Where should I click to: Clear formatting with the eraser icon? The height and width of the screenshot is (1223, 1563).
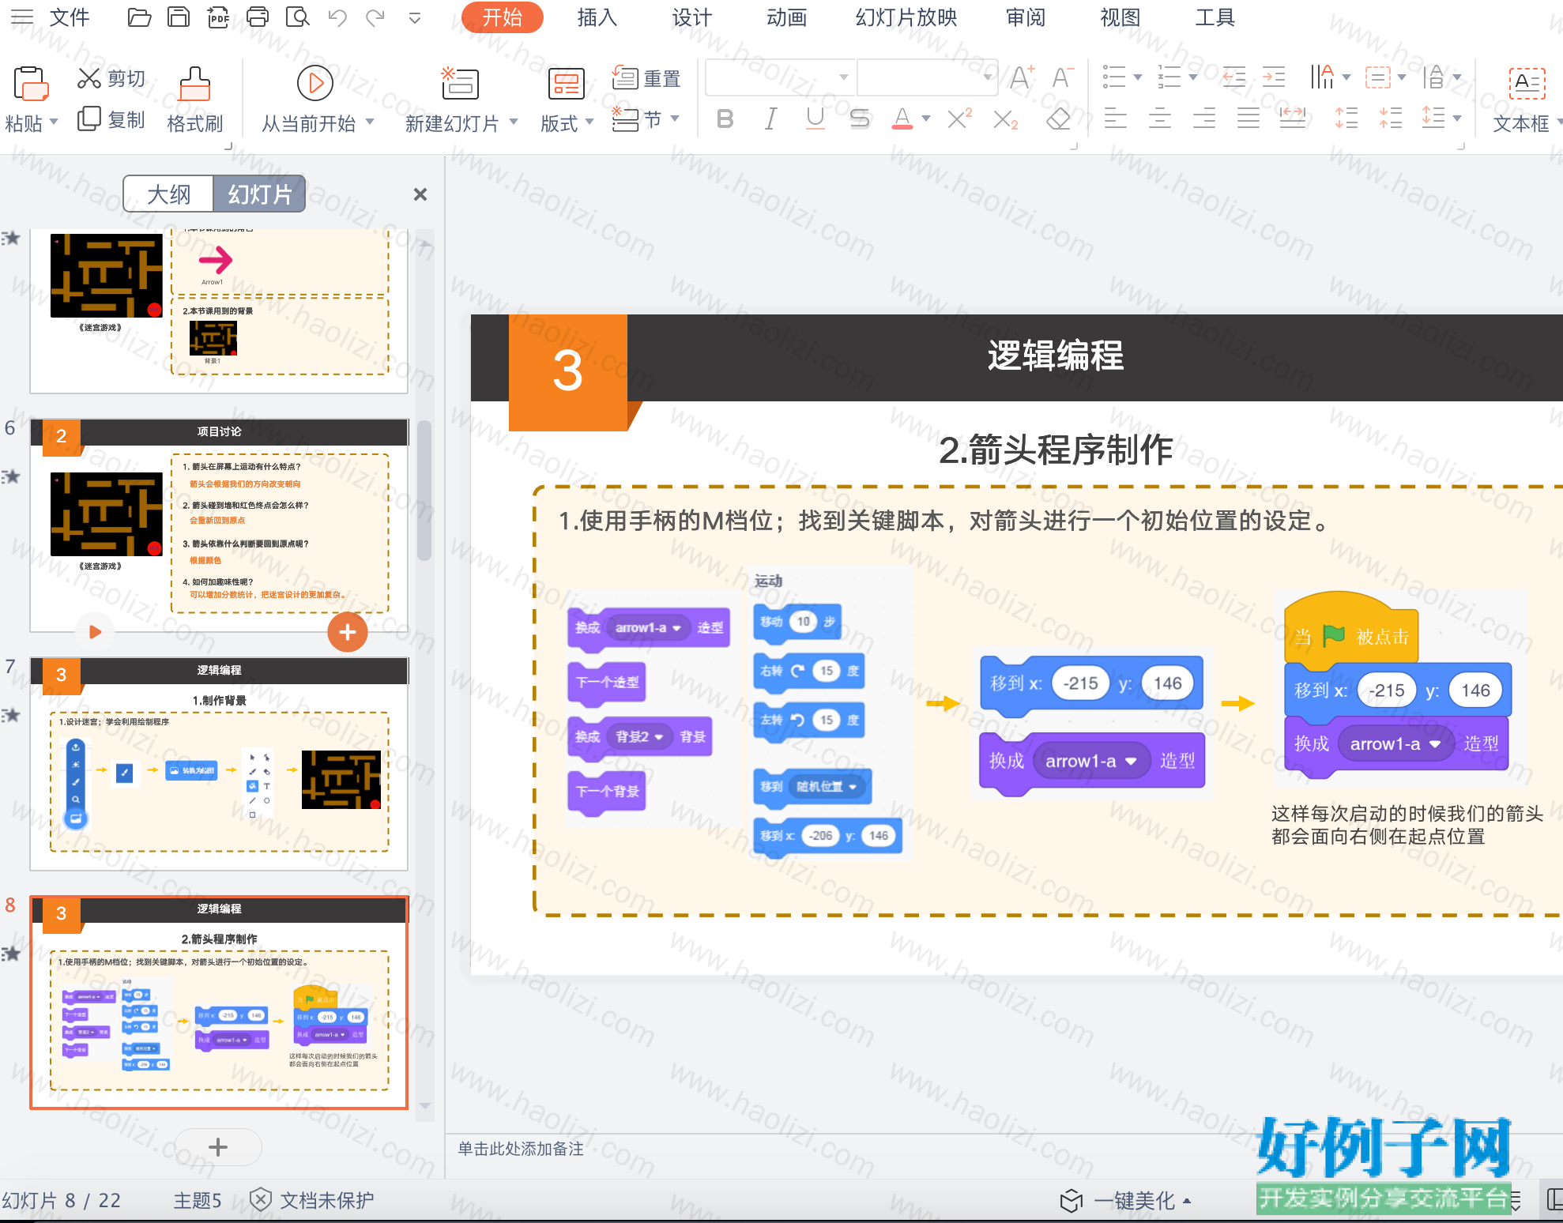1058,119
